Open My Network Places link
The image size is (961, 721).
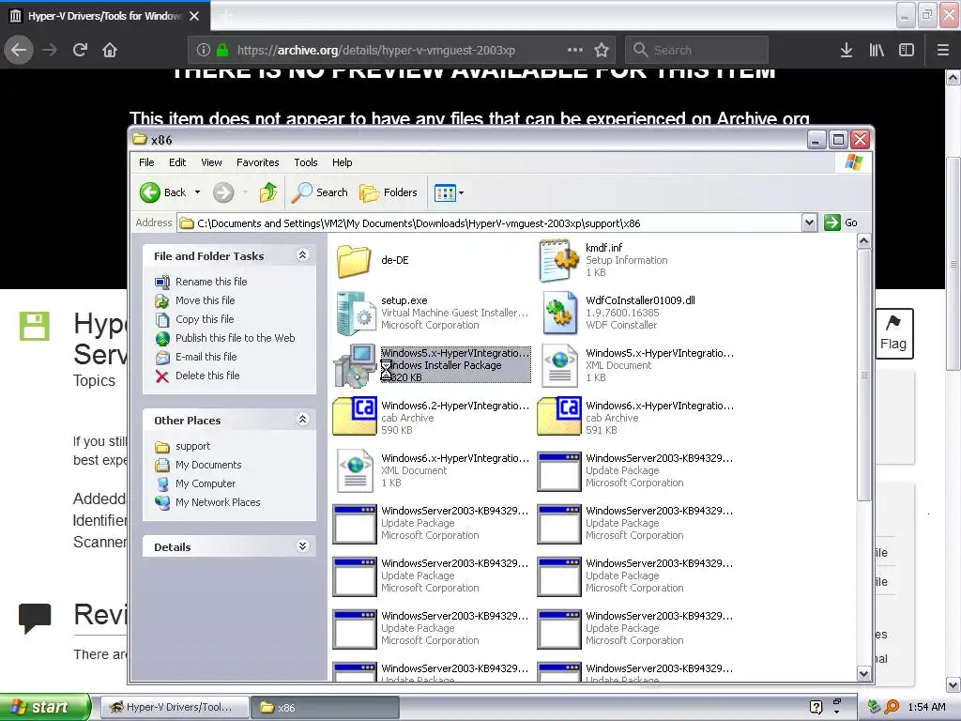(218, 502)
